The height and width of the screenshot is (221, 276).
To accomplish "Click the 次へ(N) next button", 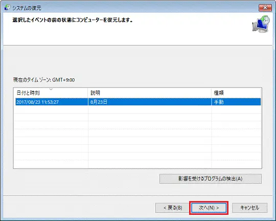I will [209, 208].
